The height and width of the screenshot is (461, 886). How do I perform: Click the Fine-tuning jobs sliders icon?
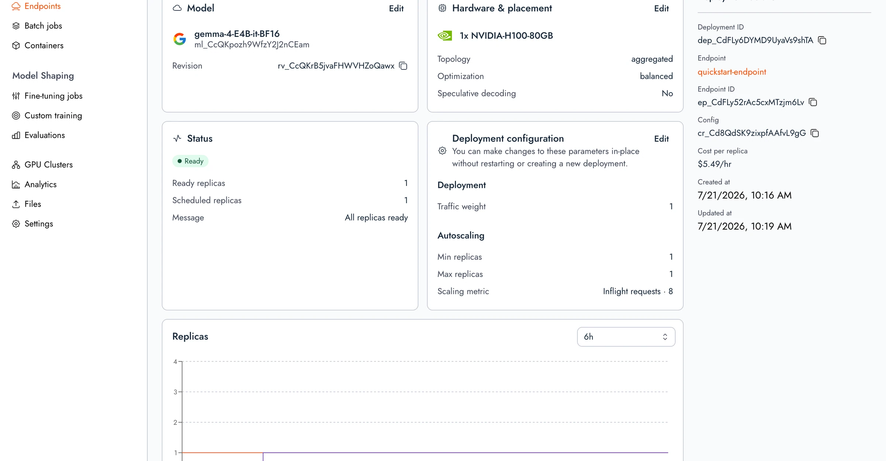click(16, 96)
